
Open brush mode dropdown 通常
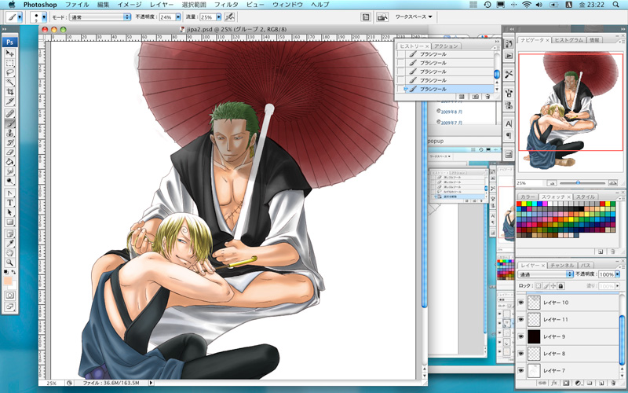(100, 17)
